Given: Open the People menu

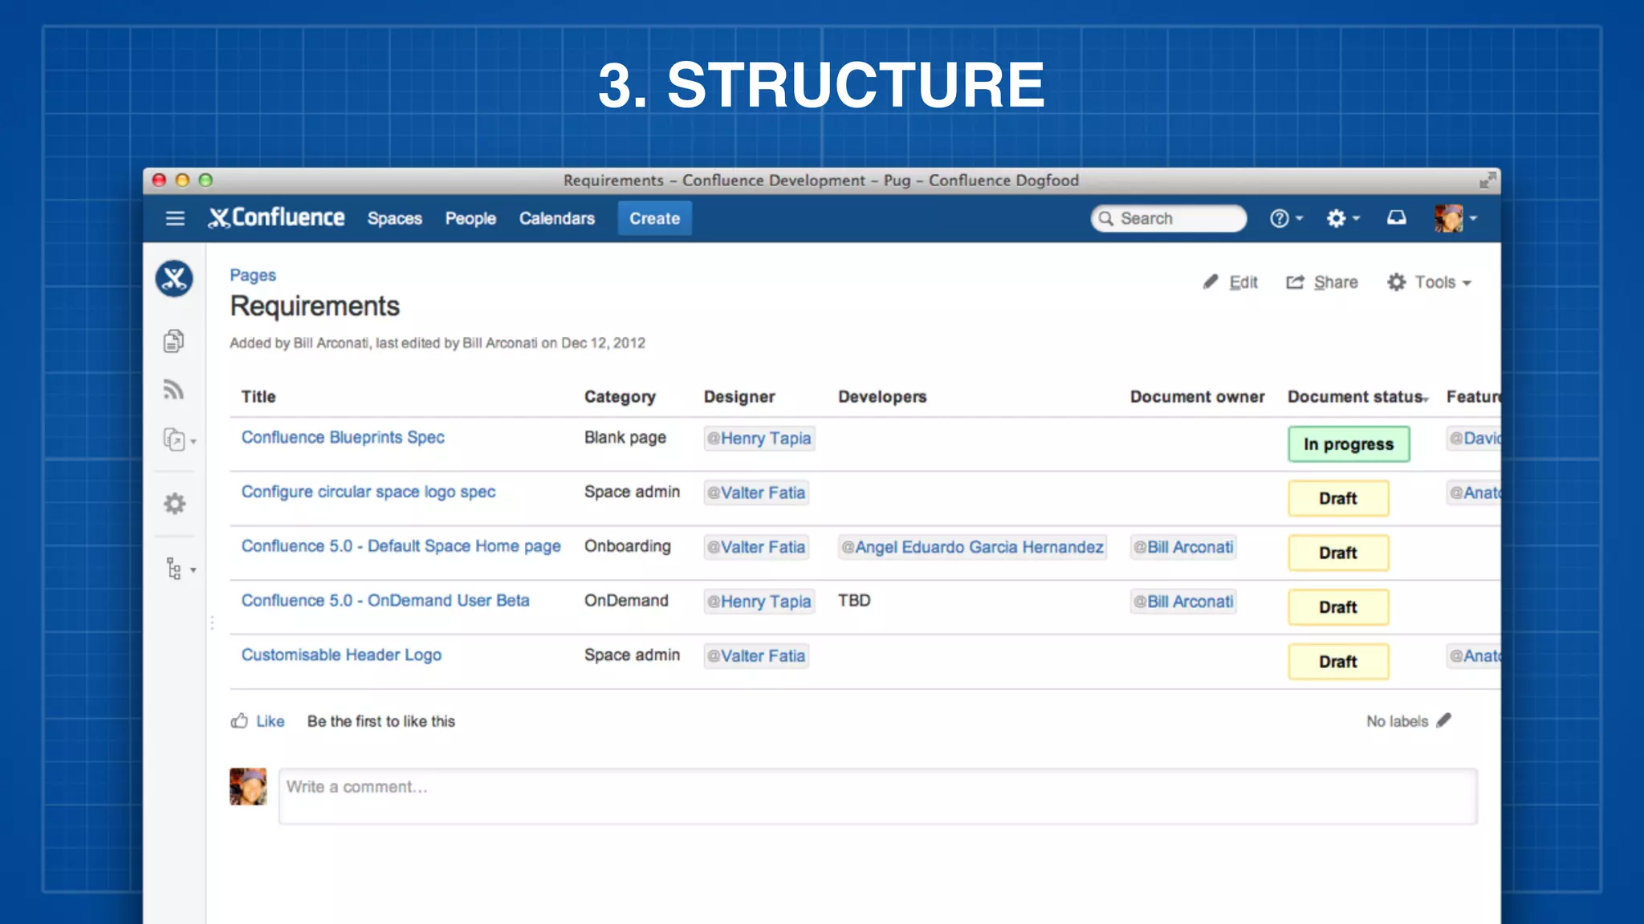Looking at the screenshot, I should (x=470, y=218).
